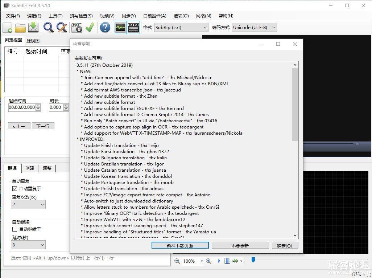Screen dimensions: 372x278
Task: Click the 下一行 next line button
Action: (x=43, y=126)
